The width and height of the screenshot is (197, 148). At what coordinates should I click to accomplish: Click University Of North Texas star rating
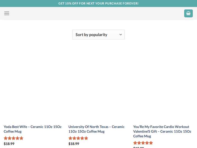coord(78,138)
